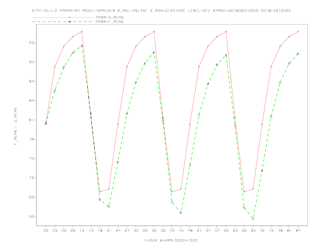This screenshot has width=325, height=251.
Task: Click the x-axis tick label 60
Action: 226,230
